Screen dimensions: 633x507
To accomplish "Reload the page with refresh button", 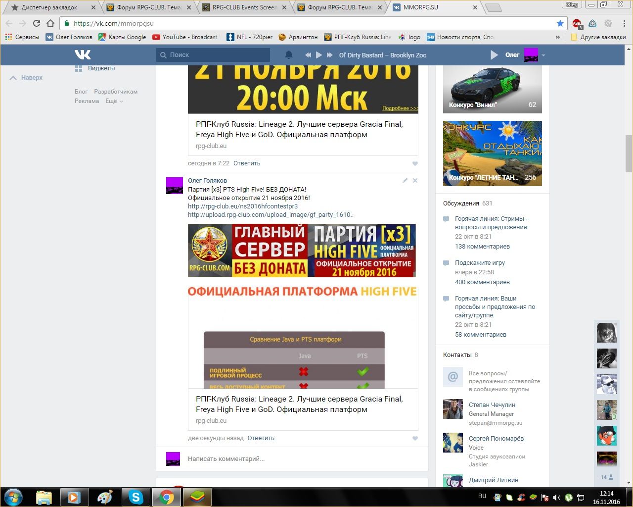I will point(37,23).
